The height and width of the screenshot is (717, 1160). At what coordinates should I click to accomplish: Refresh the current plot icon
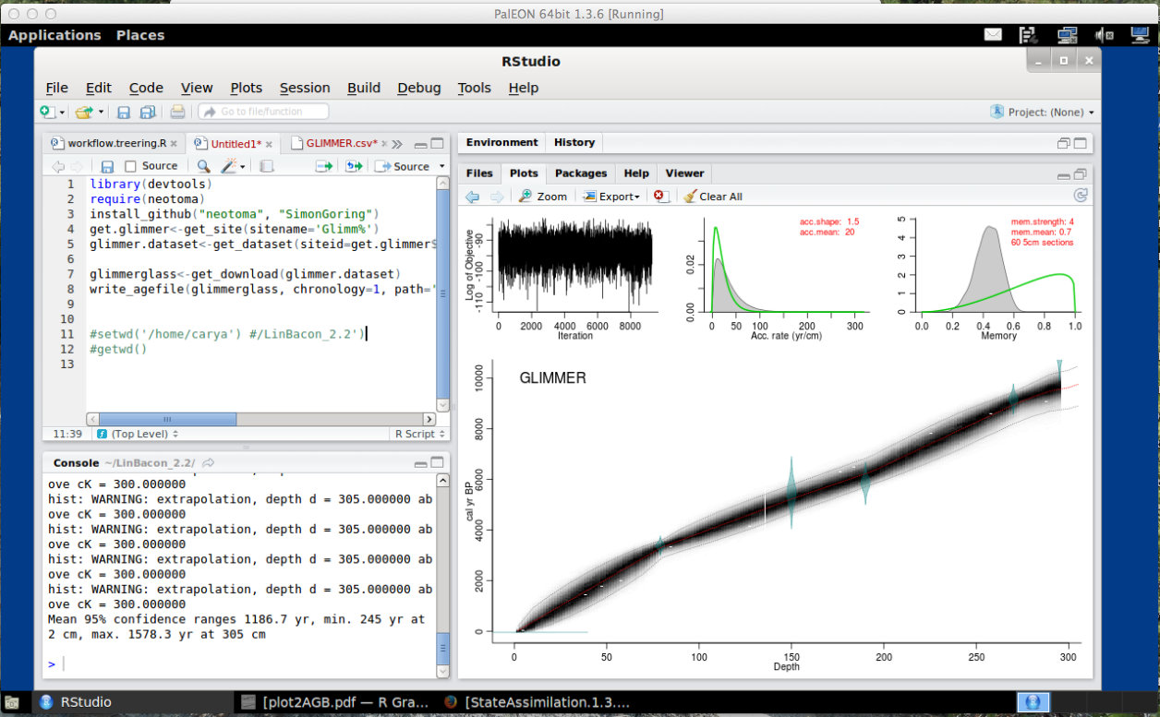click(1081, 196)
